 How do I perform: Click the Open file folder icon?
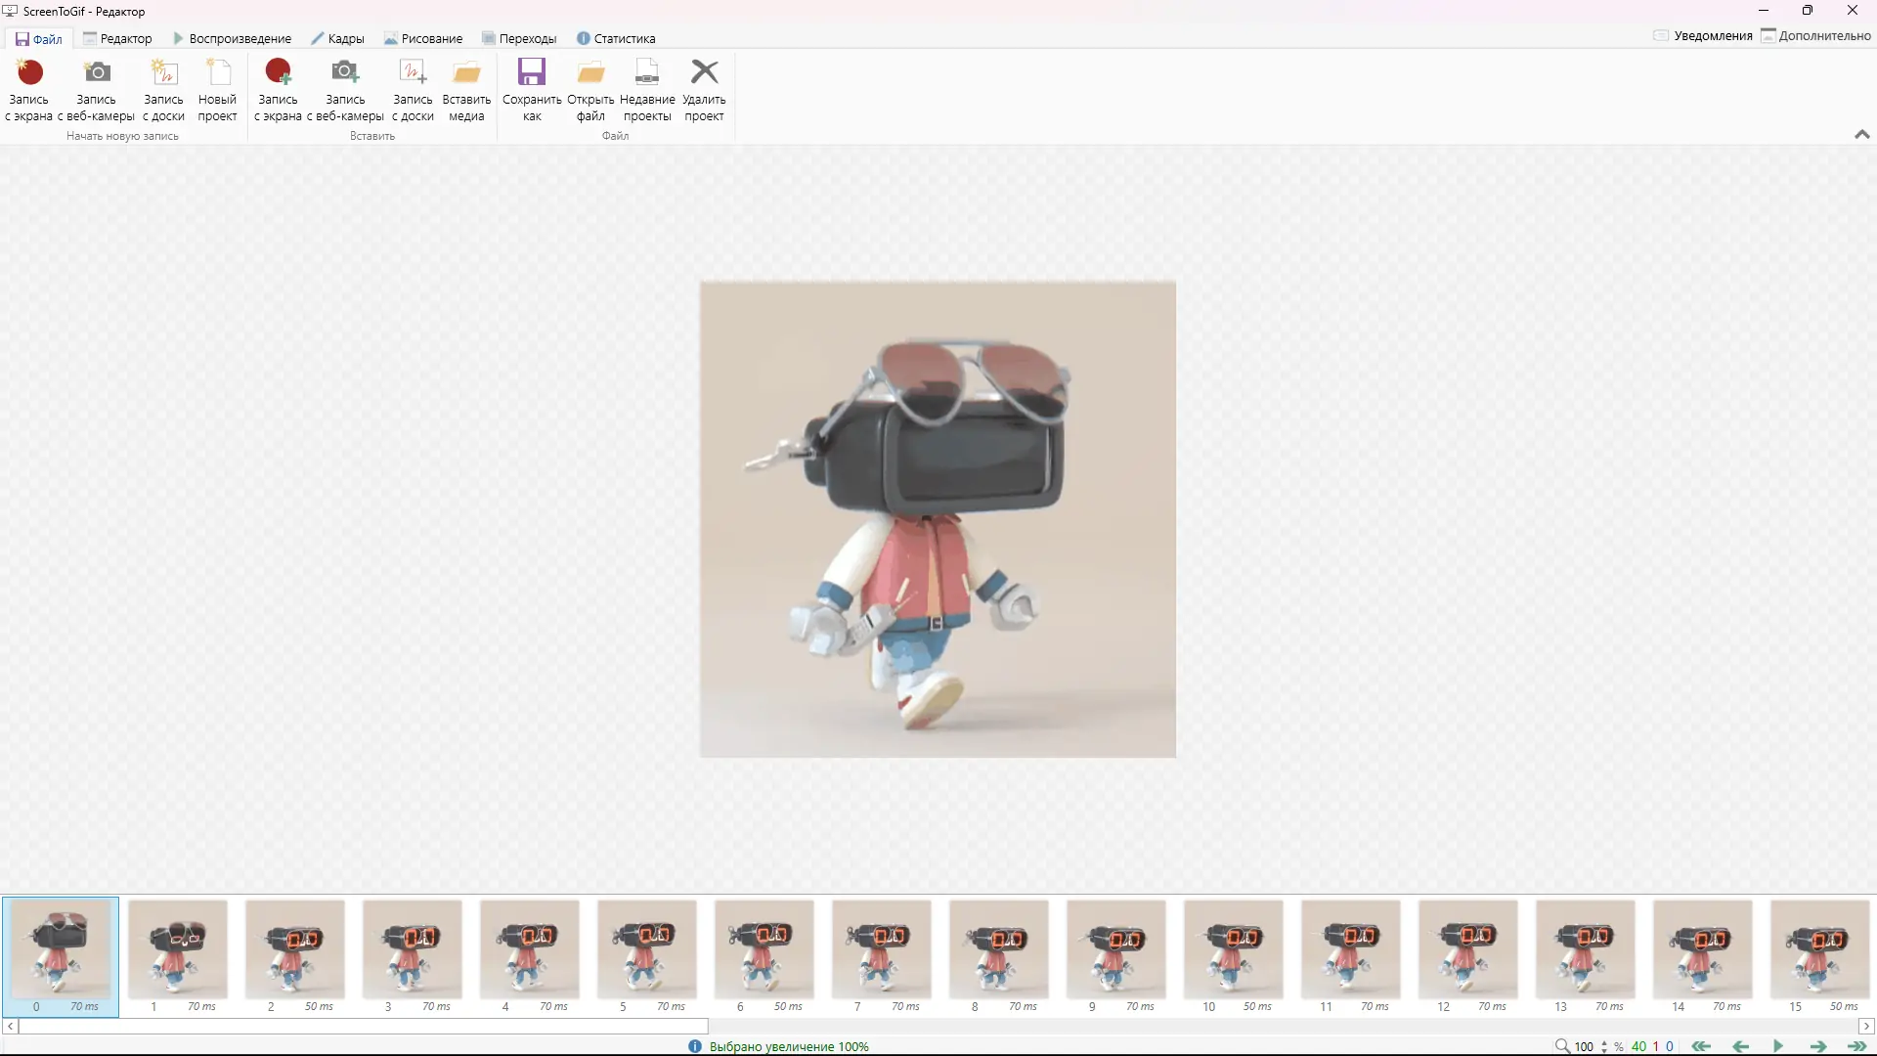(590, 72)
